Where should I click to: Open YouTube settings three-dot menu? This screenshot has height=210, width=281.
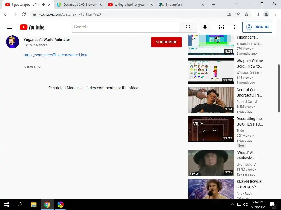[x=234, y=27]
